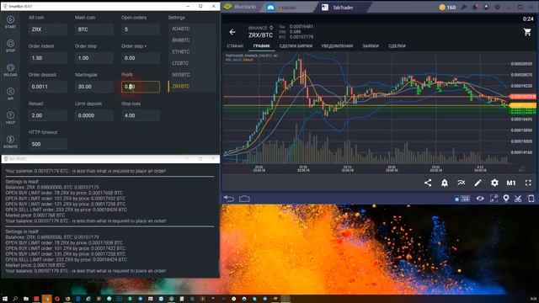Open chart settings gear in TabTrader

[494, 183]
